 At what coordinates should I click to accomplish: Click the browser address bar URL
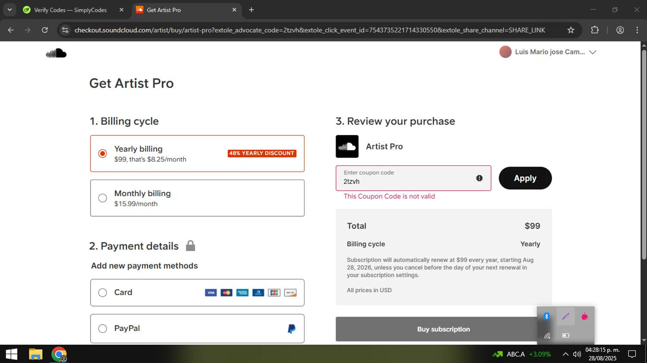click(310, 30)
